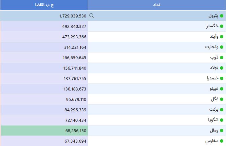This screenshot has height=146, width=226.
Task: Click the green dot next to وآیند
Action: tap(222, 37)
